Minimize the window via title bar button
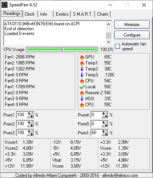 (x=110, y=5)
